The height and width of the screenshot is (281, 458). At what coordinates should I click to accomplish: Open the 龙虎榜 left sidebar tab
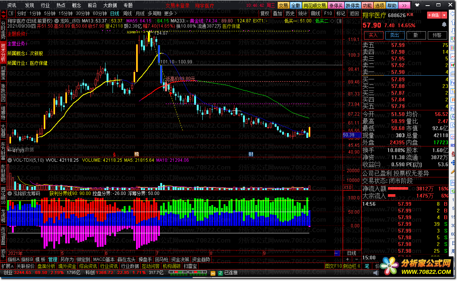(3, 216)
